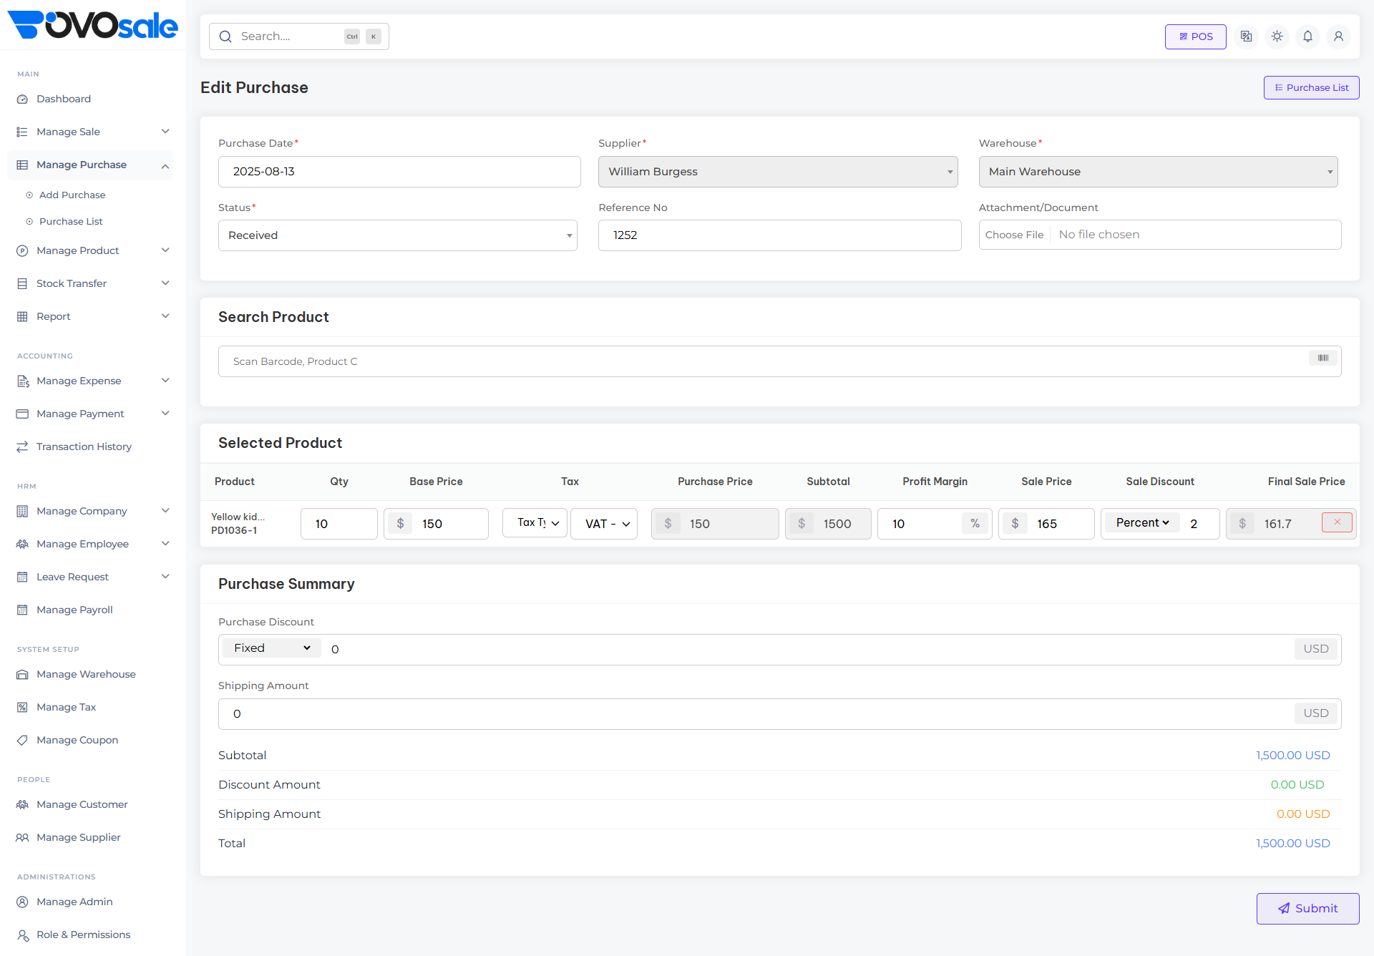Click Choose File for attachment
Screen dimensions: 1374x956
(1014, 235)
